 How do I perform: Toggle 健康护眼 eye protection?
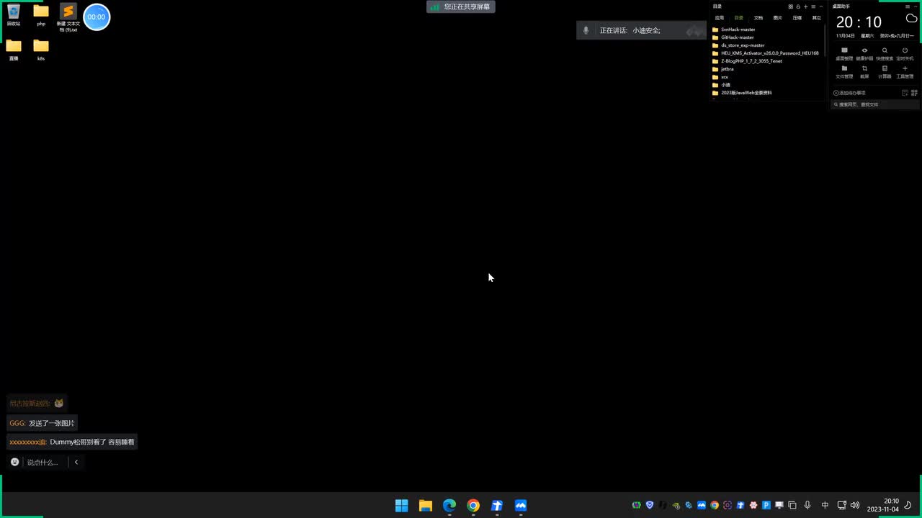[x=864, y=54]
